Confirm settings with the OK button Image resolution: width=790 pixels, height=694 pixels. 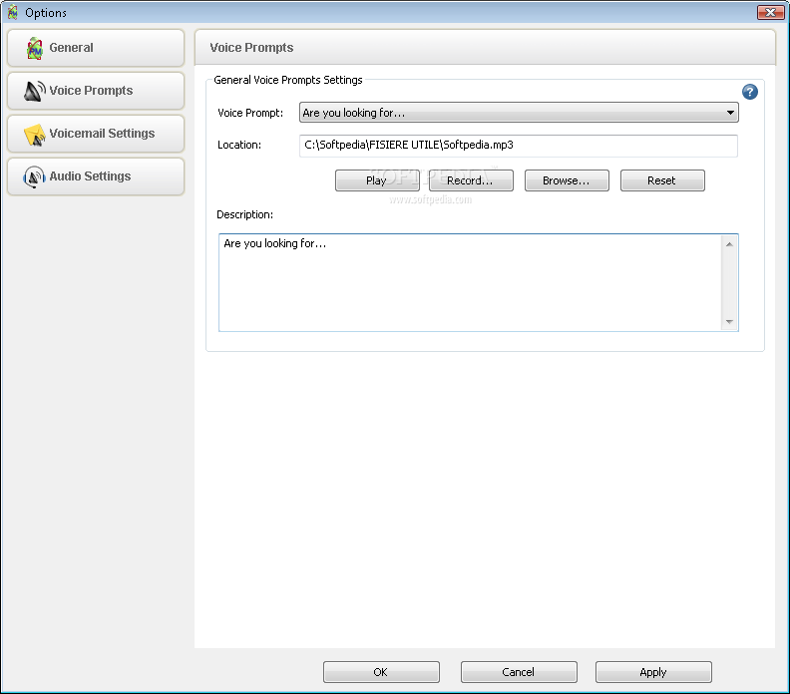point(381,672)
